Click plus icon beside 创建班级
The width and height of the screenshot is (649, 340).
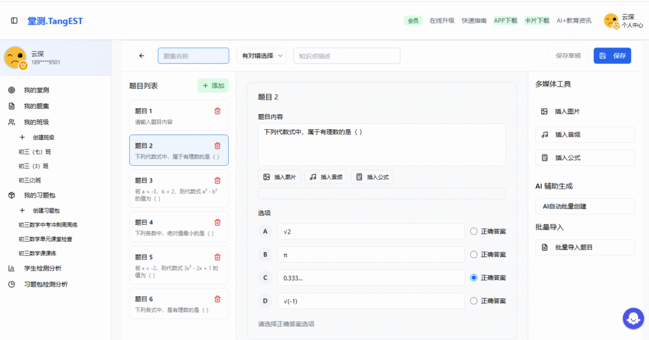(x=22, y=137)
